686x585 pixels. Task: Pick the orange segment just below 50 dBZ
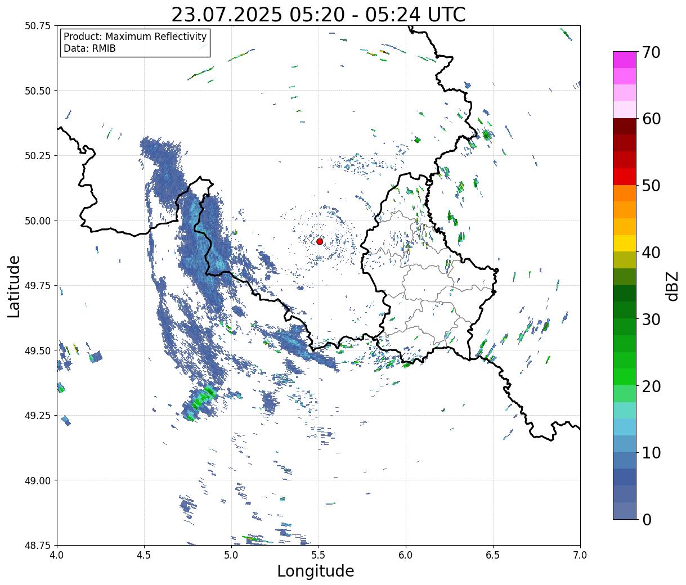[625, 193]
